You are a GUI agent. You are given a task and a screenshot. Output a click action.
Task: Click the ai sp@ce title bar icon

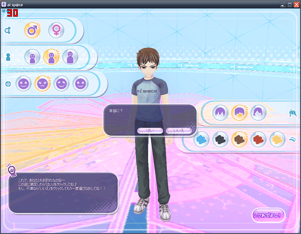(4, 4)
